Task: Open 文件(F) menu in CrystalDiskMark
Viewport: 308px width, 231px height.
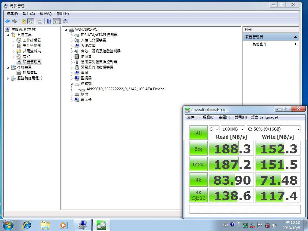Action: [193, 117]
